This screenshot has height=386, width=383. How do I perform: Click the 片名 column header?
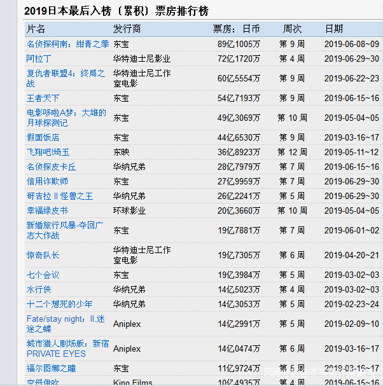pyautogui.click(x=36, y=29)
